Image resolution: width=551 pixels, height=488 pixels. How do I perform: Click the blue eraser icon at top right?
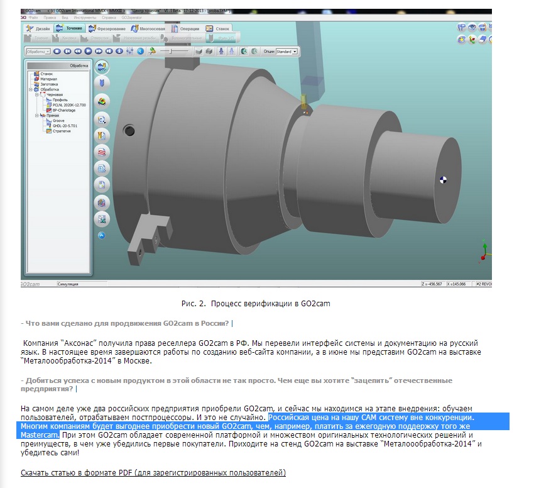[x=483, y=40]
